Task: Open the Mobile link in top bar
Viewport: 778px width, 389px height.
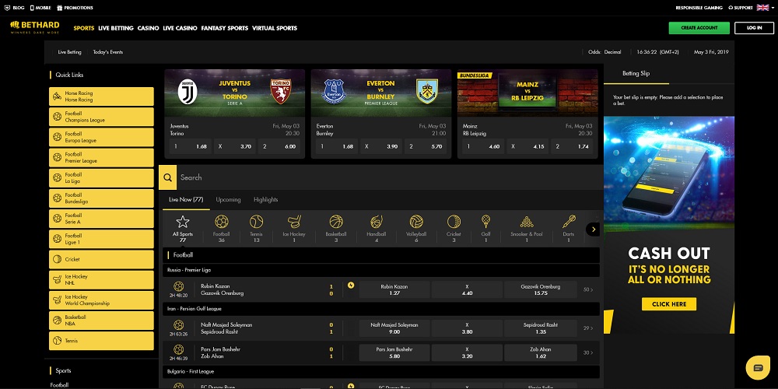Action: pos(40,8)
